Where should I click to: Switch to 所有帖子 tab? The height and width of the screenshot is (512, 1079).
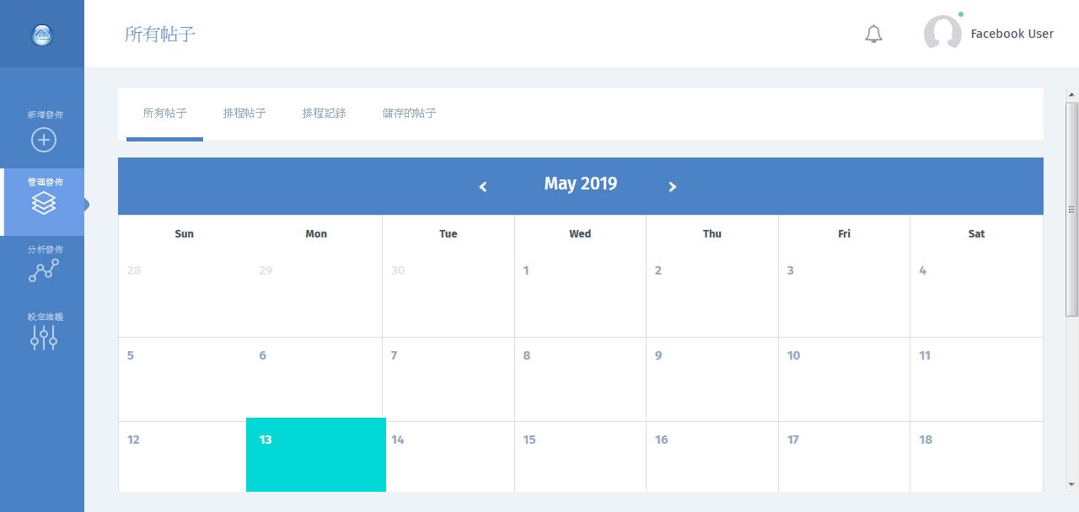pyautogui.click(x=164, y=113)
